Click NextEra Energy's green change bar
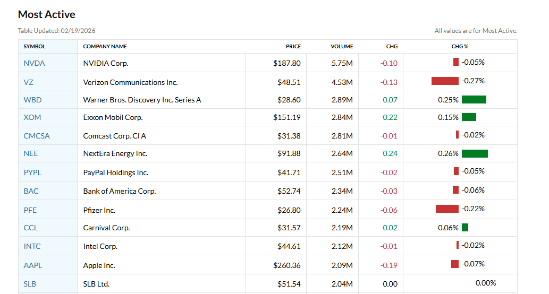The height and width of the screenshot is (294, 549). (x=475, y=154)
